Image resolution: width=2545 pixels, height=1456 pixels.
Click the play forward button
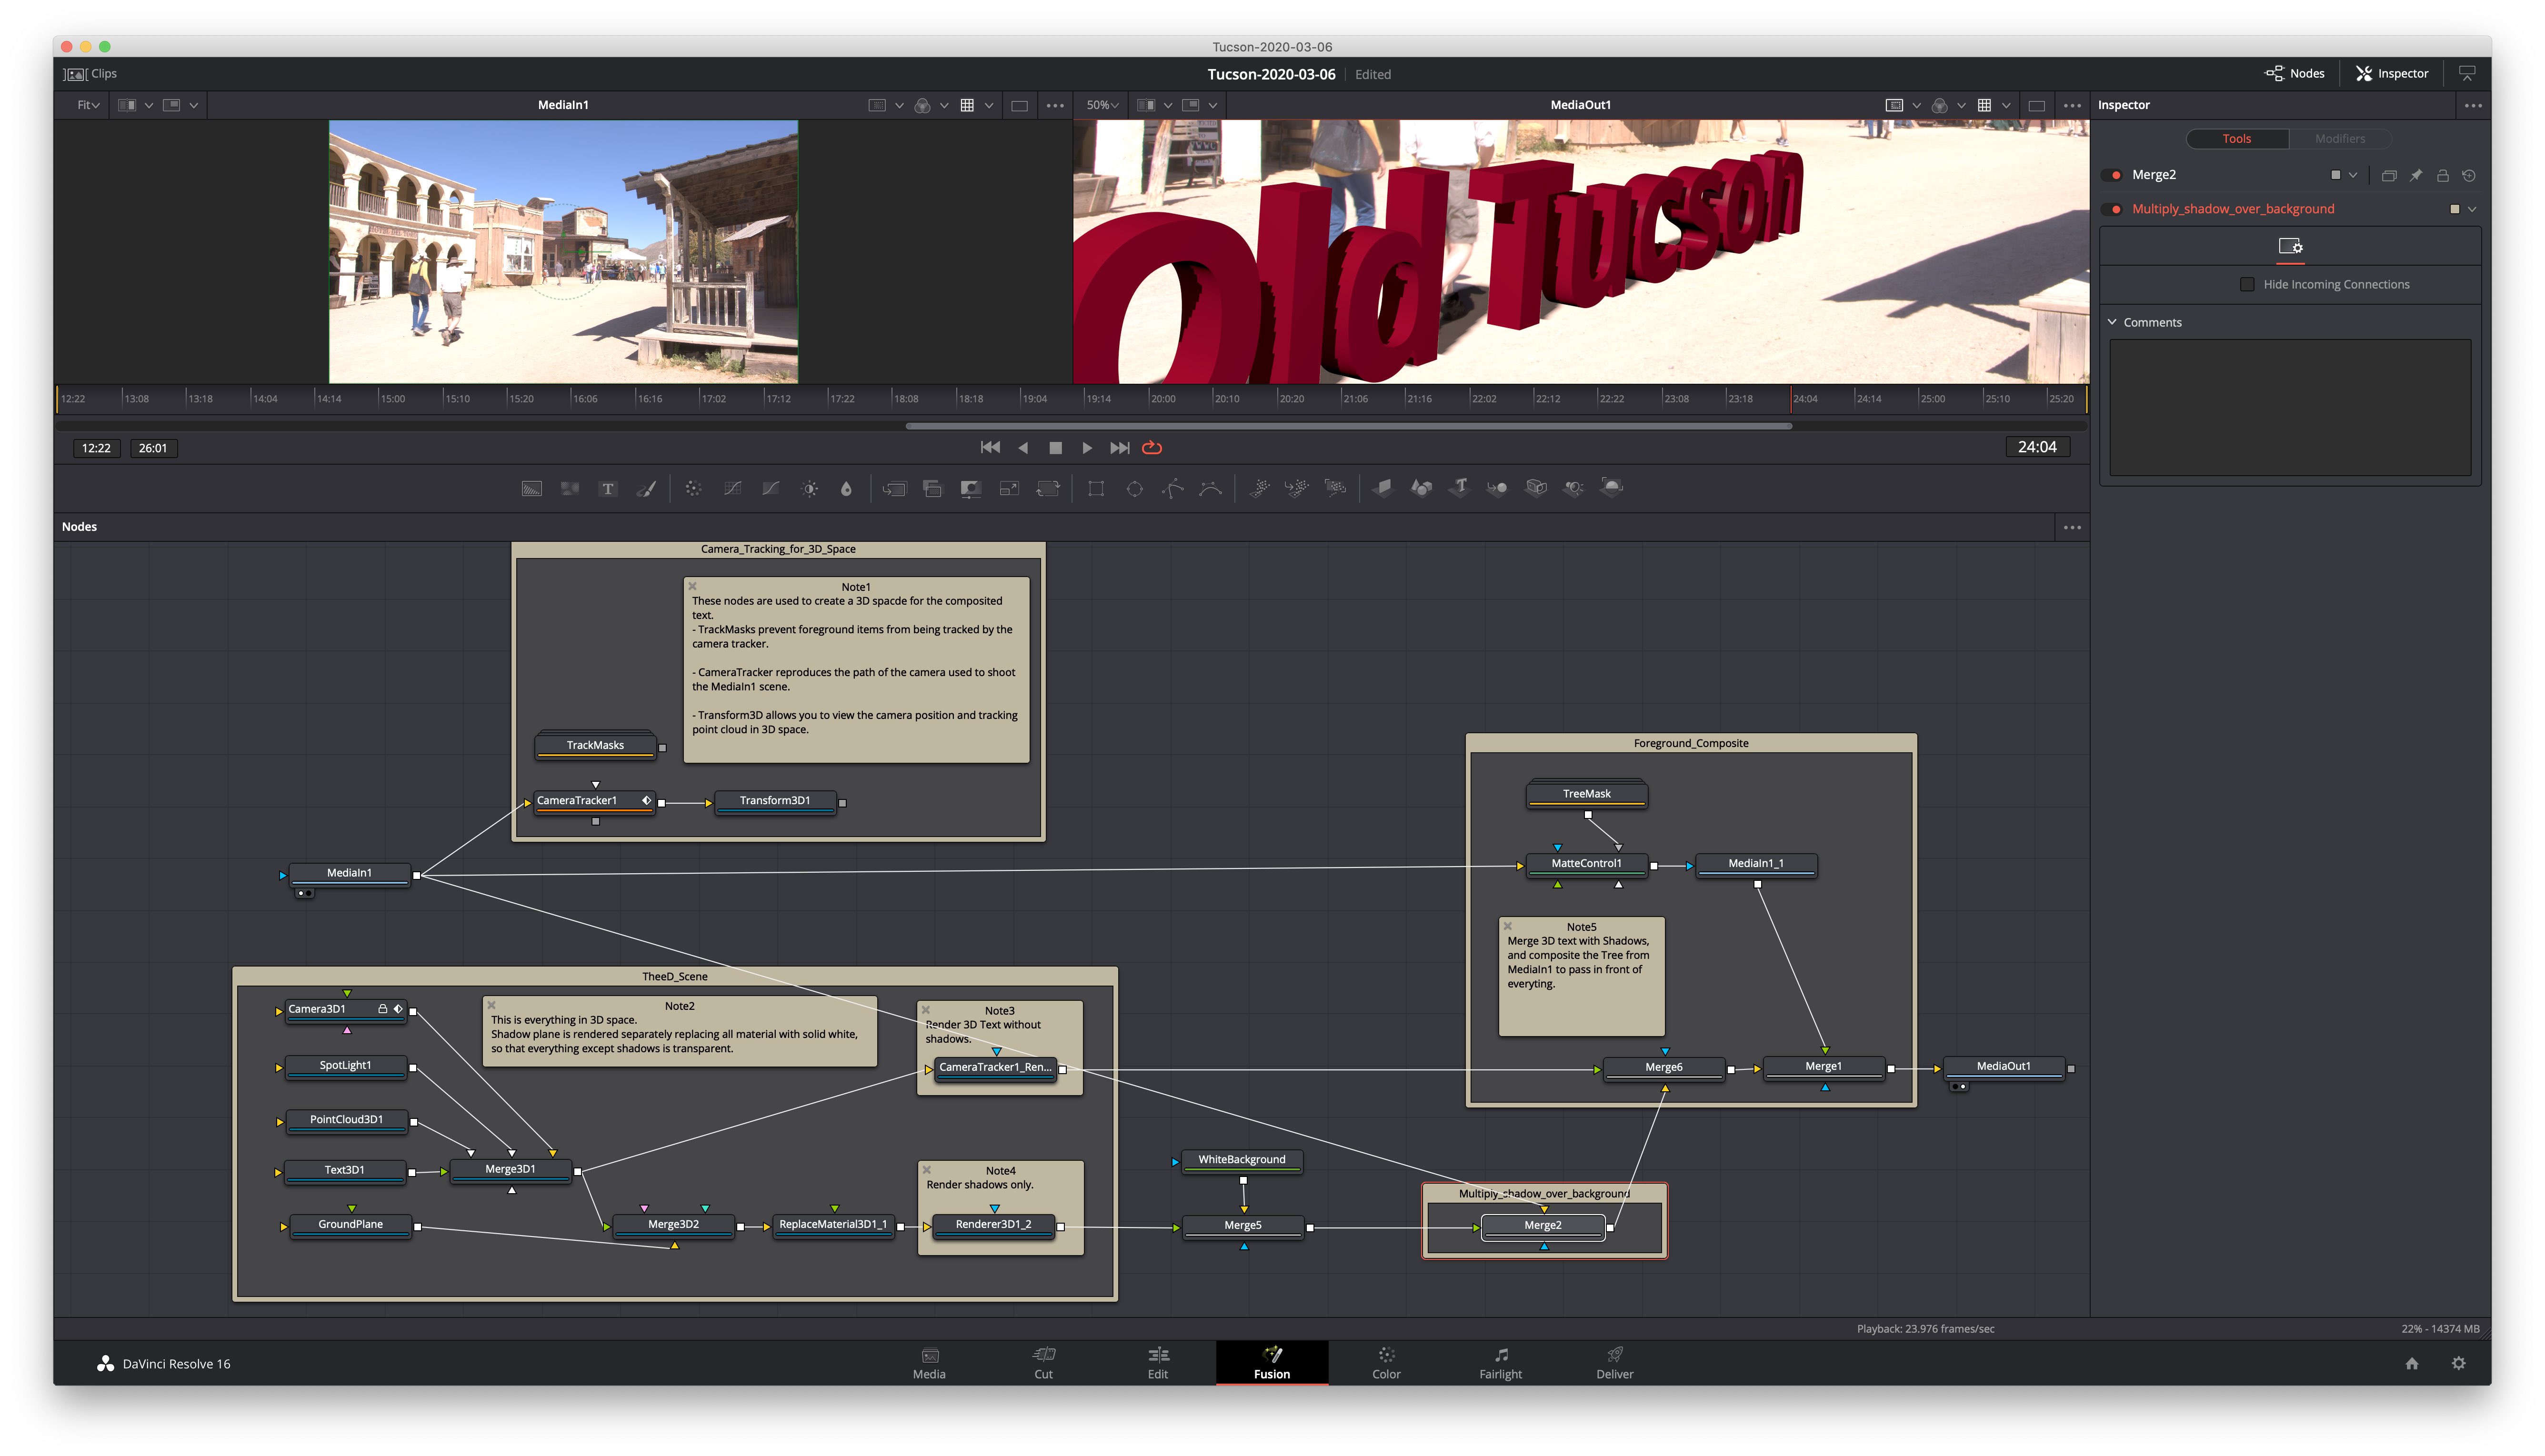tap(1087, 448)
